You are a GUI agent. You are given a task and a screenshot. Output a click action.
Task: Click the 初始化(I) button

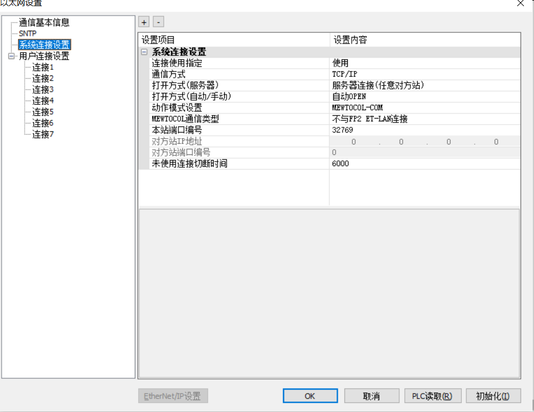(493, 396)
